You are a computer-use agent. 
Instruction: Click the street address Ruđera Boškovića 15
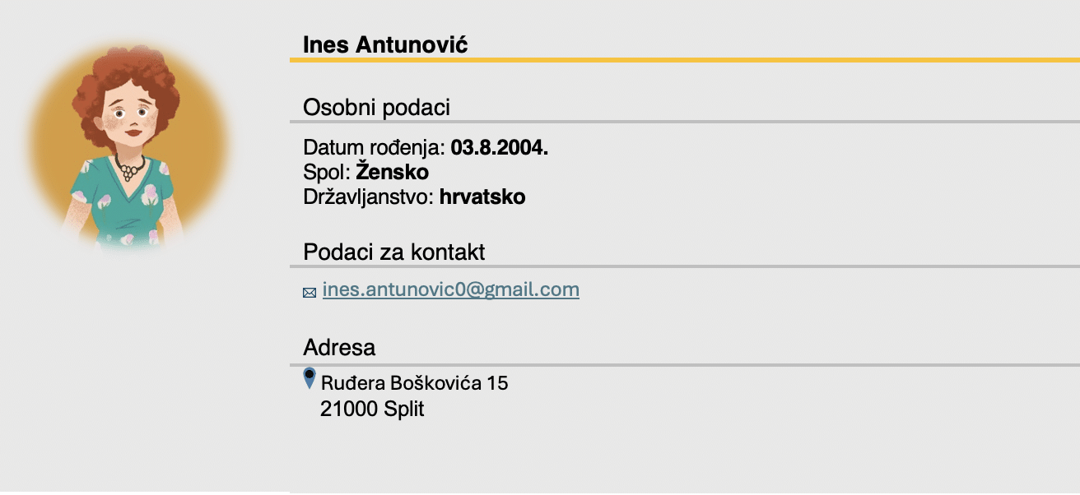pyautogui.click(x=414, y=383)
